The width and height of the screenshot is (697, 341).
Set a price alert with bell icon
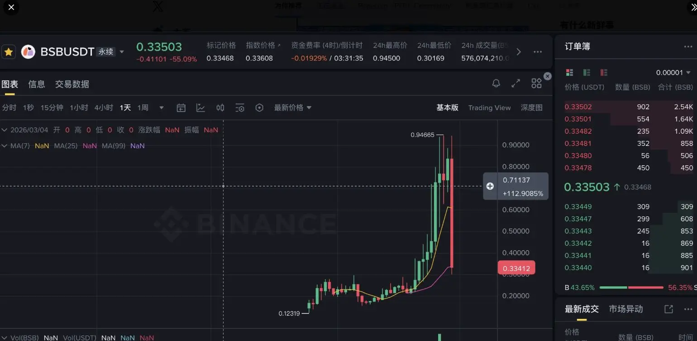click(496, 83)
